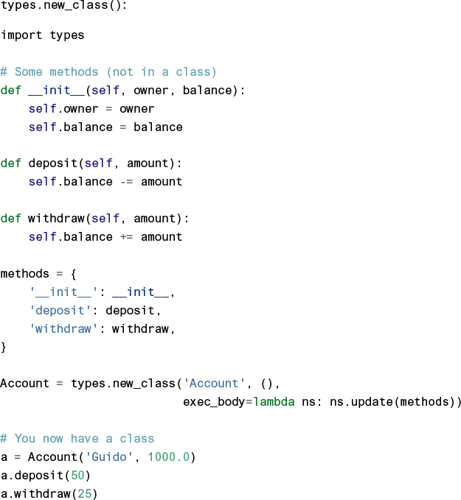Place cursor on 'def __init__' function name
Viewport: 461px width, 500px height.
53,91
